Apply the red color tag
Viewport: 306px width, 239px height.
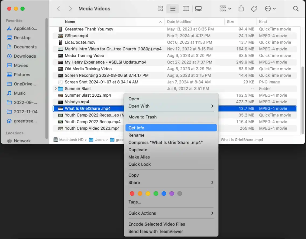coord(132,194)
